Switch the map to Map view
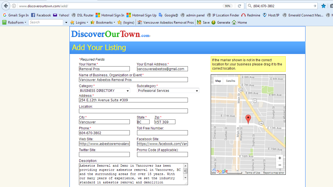333x187 pixels. pos(218,81)
